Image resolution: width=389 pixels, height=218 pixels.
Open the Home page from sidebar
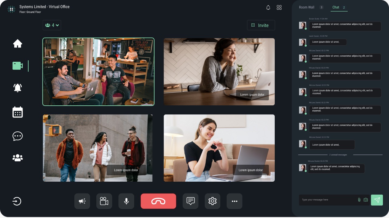coord(18,44)
